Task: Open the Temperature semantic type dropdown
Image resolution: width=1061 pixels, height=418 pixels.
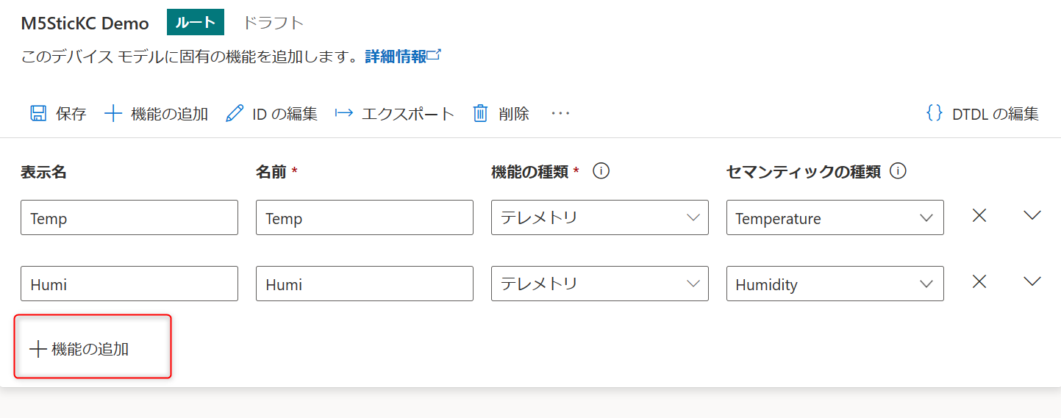Action: point(835,217)
